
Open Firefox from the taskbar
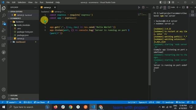click(55, 107)
